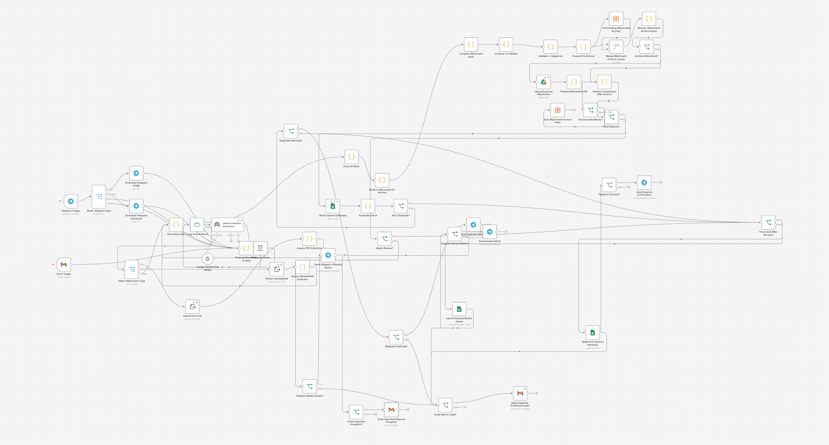Select the Telegram Trigger node
Viewport: 829px width, 445px height.
coord(71,201)
